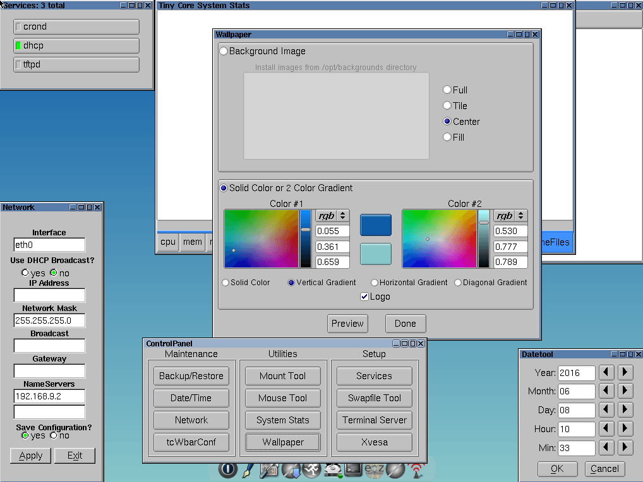Increase the Year with right arrow
Image resolution: width=643 pixels, height=482 pixels.
click(x=625, y=373)
